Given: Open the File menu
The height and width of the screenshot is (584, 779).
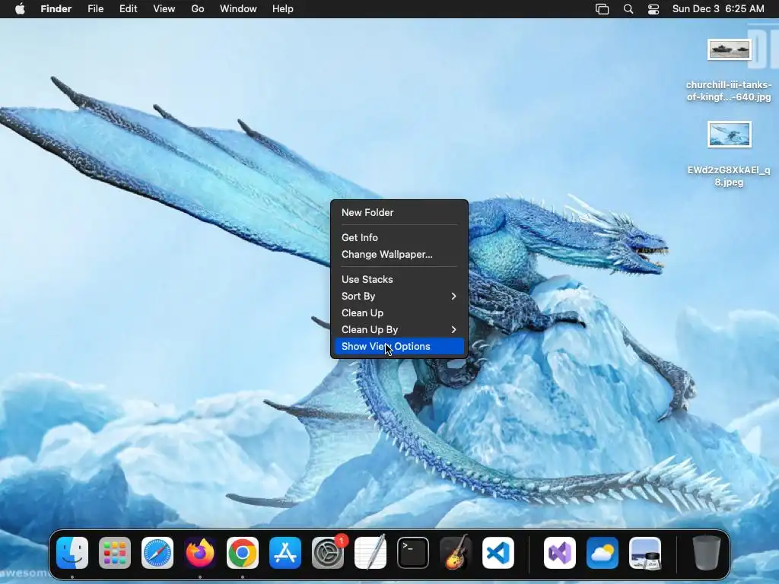Looking at the screenshot, I should pyautogui.click(x=95, y=9).
